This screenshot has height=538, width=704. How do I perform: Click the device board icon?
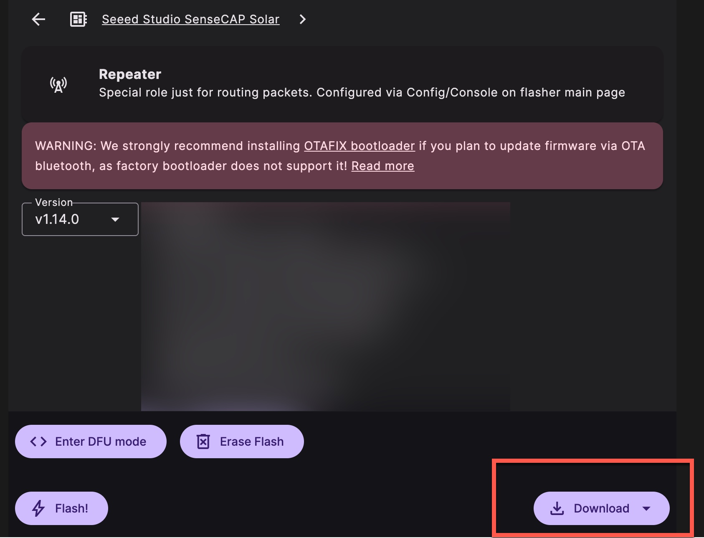click(78, 19)
